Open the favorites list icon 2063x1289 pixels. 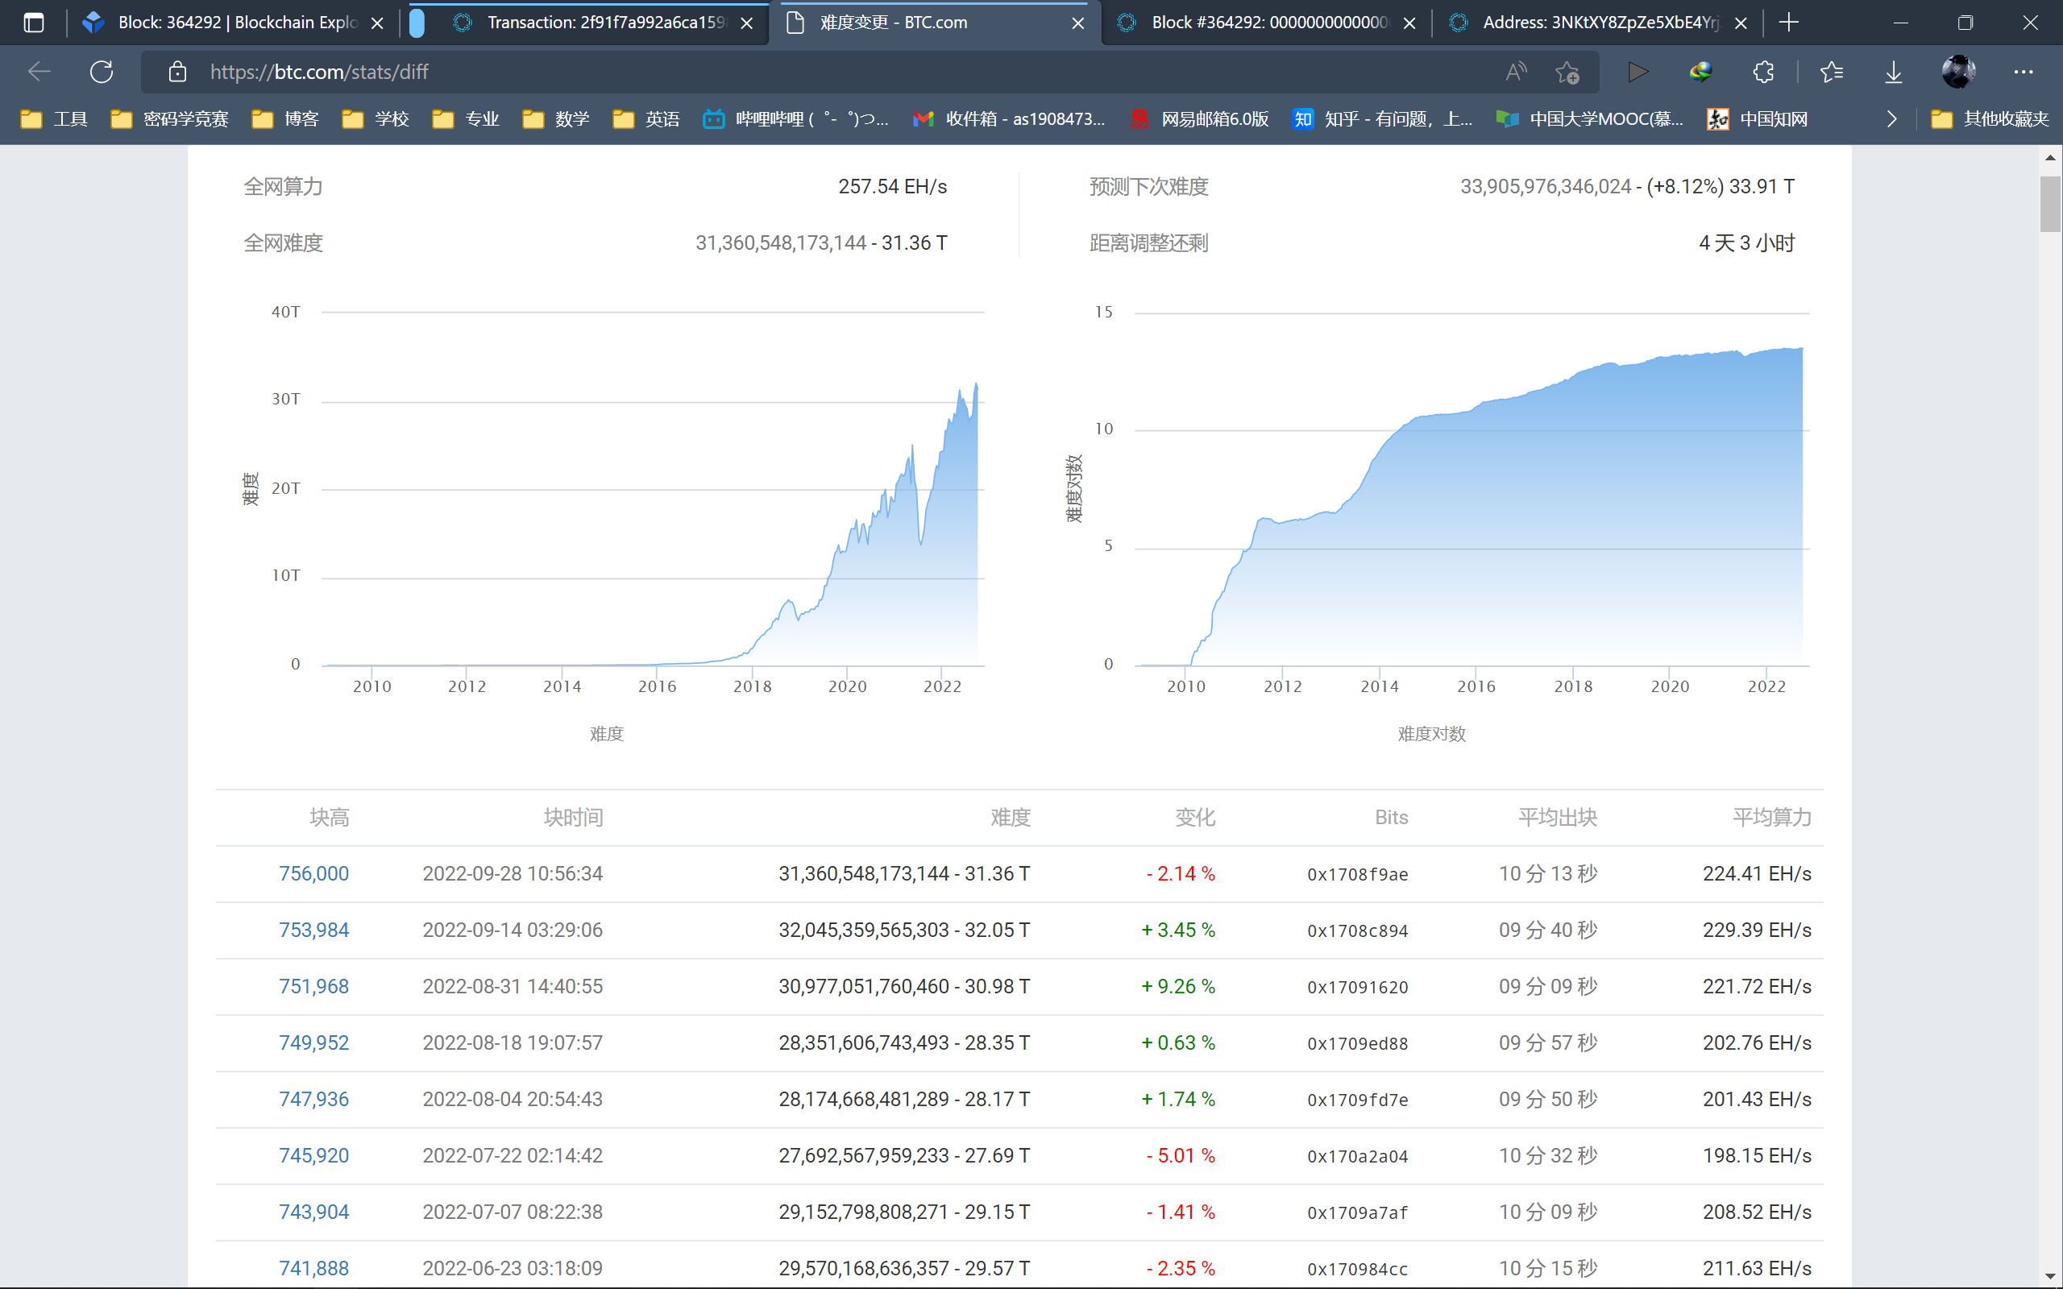pos(1831,72)
